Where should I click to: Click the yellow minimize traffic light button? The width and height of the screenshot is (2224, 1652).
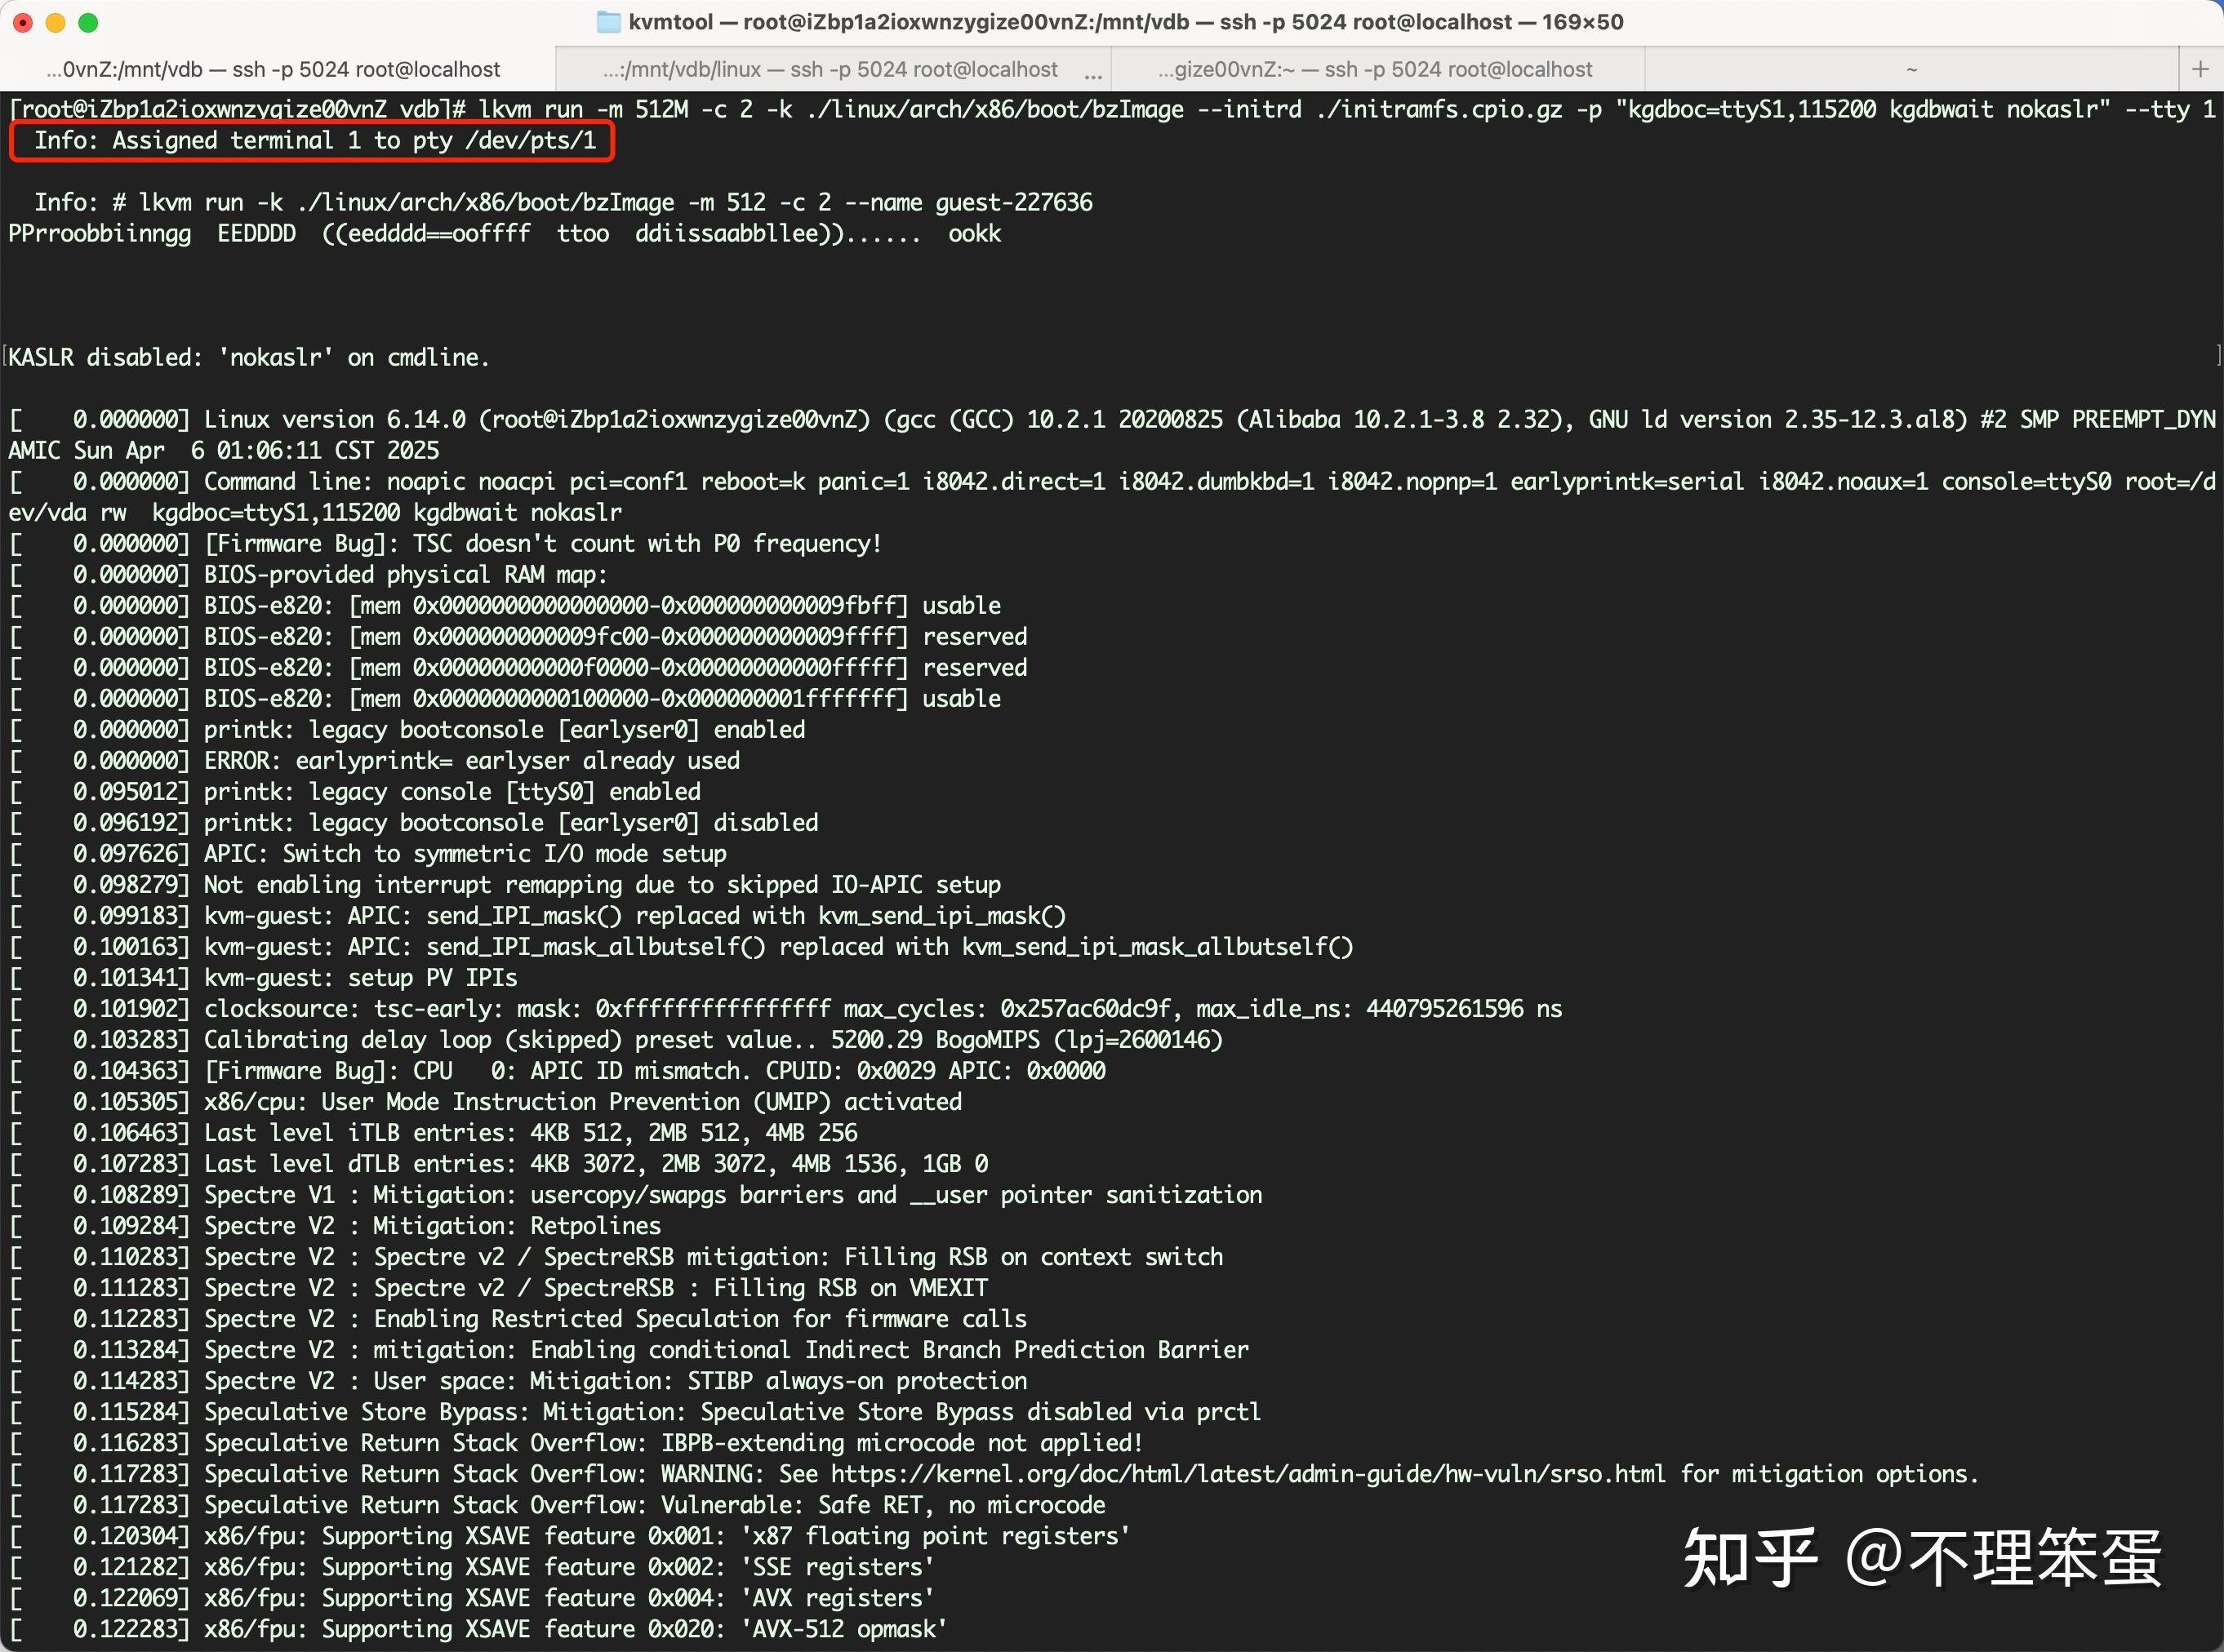56,21
